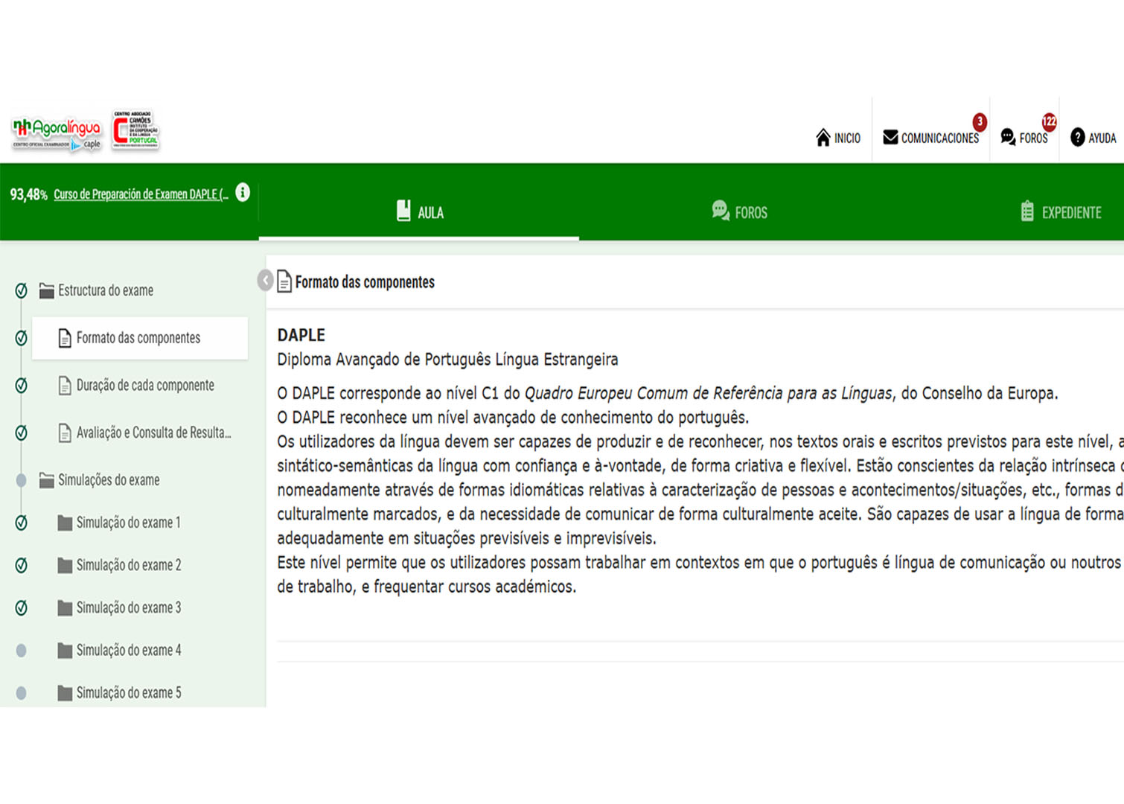The image size is (1124, 804).
Task: Open the Avaliação e Consulta de Resulta... lesson
Action: pos(154,433)
